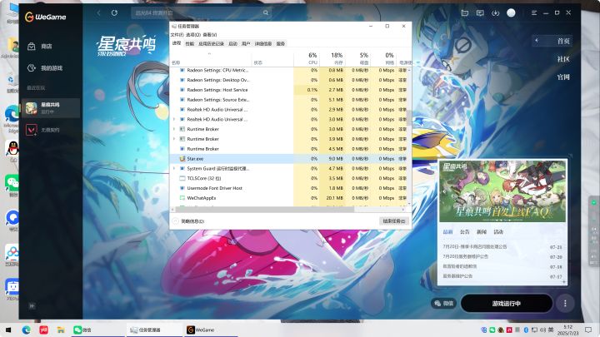Open the WeGame store icon in sidebar
600x337 pixels.
(x=32, y=47)
